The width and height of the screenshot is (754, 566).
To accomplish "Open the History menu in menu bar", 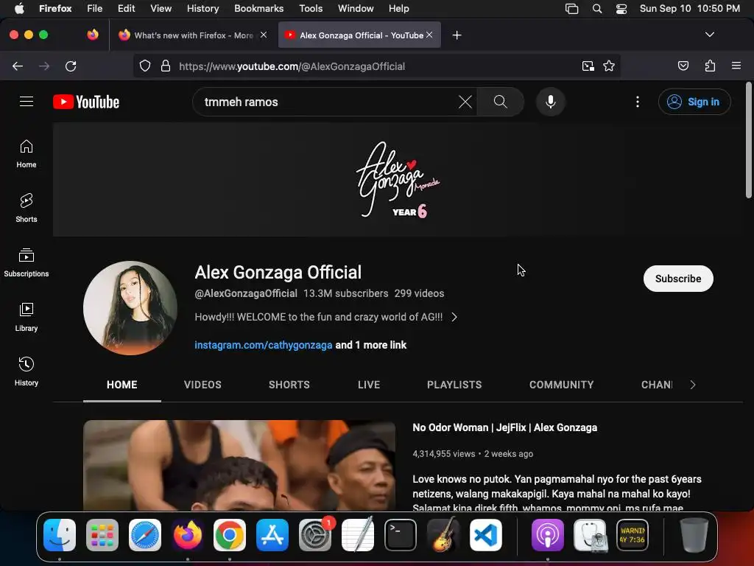I will point(202,8).
